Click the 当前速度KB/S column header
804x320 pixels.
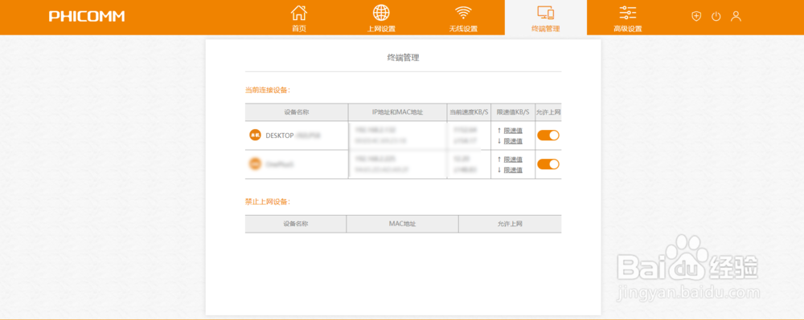(x=469, y=112)
